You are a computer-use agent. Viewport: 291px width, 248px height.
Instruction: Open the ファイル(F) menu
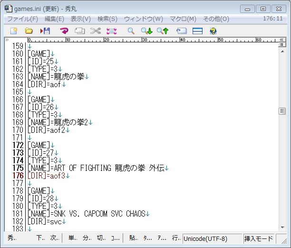tap(23, 19)
